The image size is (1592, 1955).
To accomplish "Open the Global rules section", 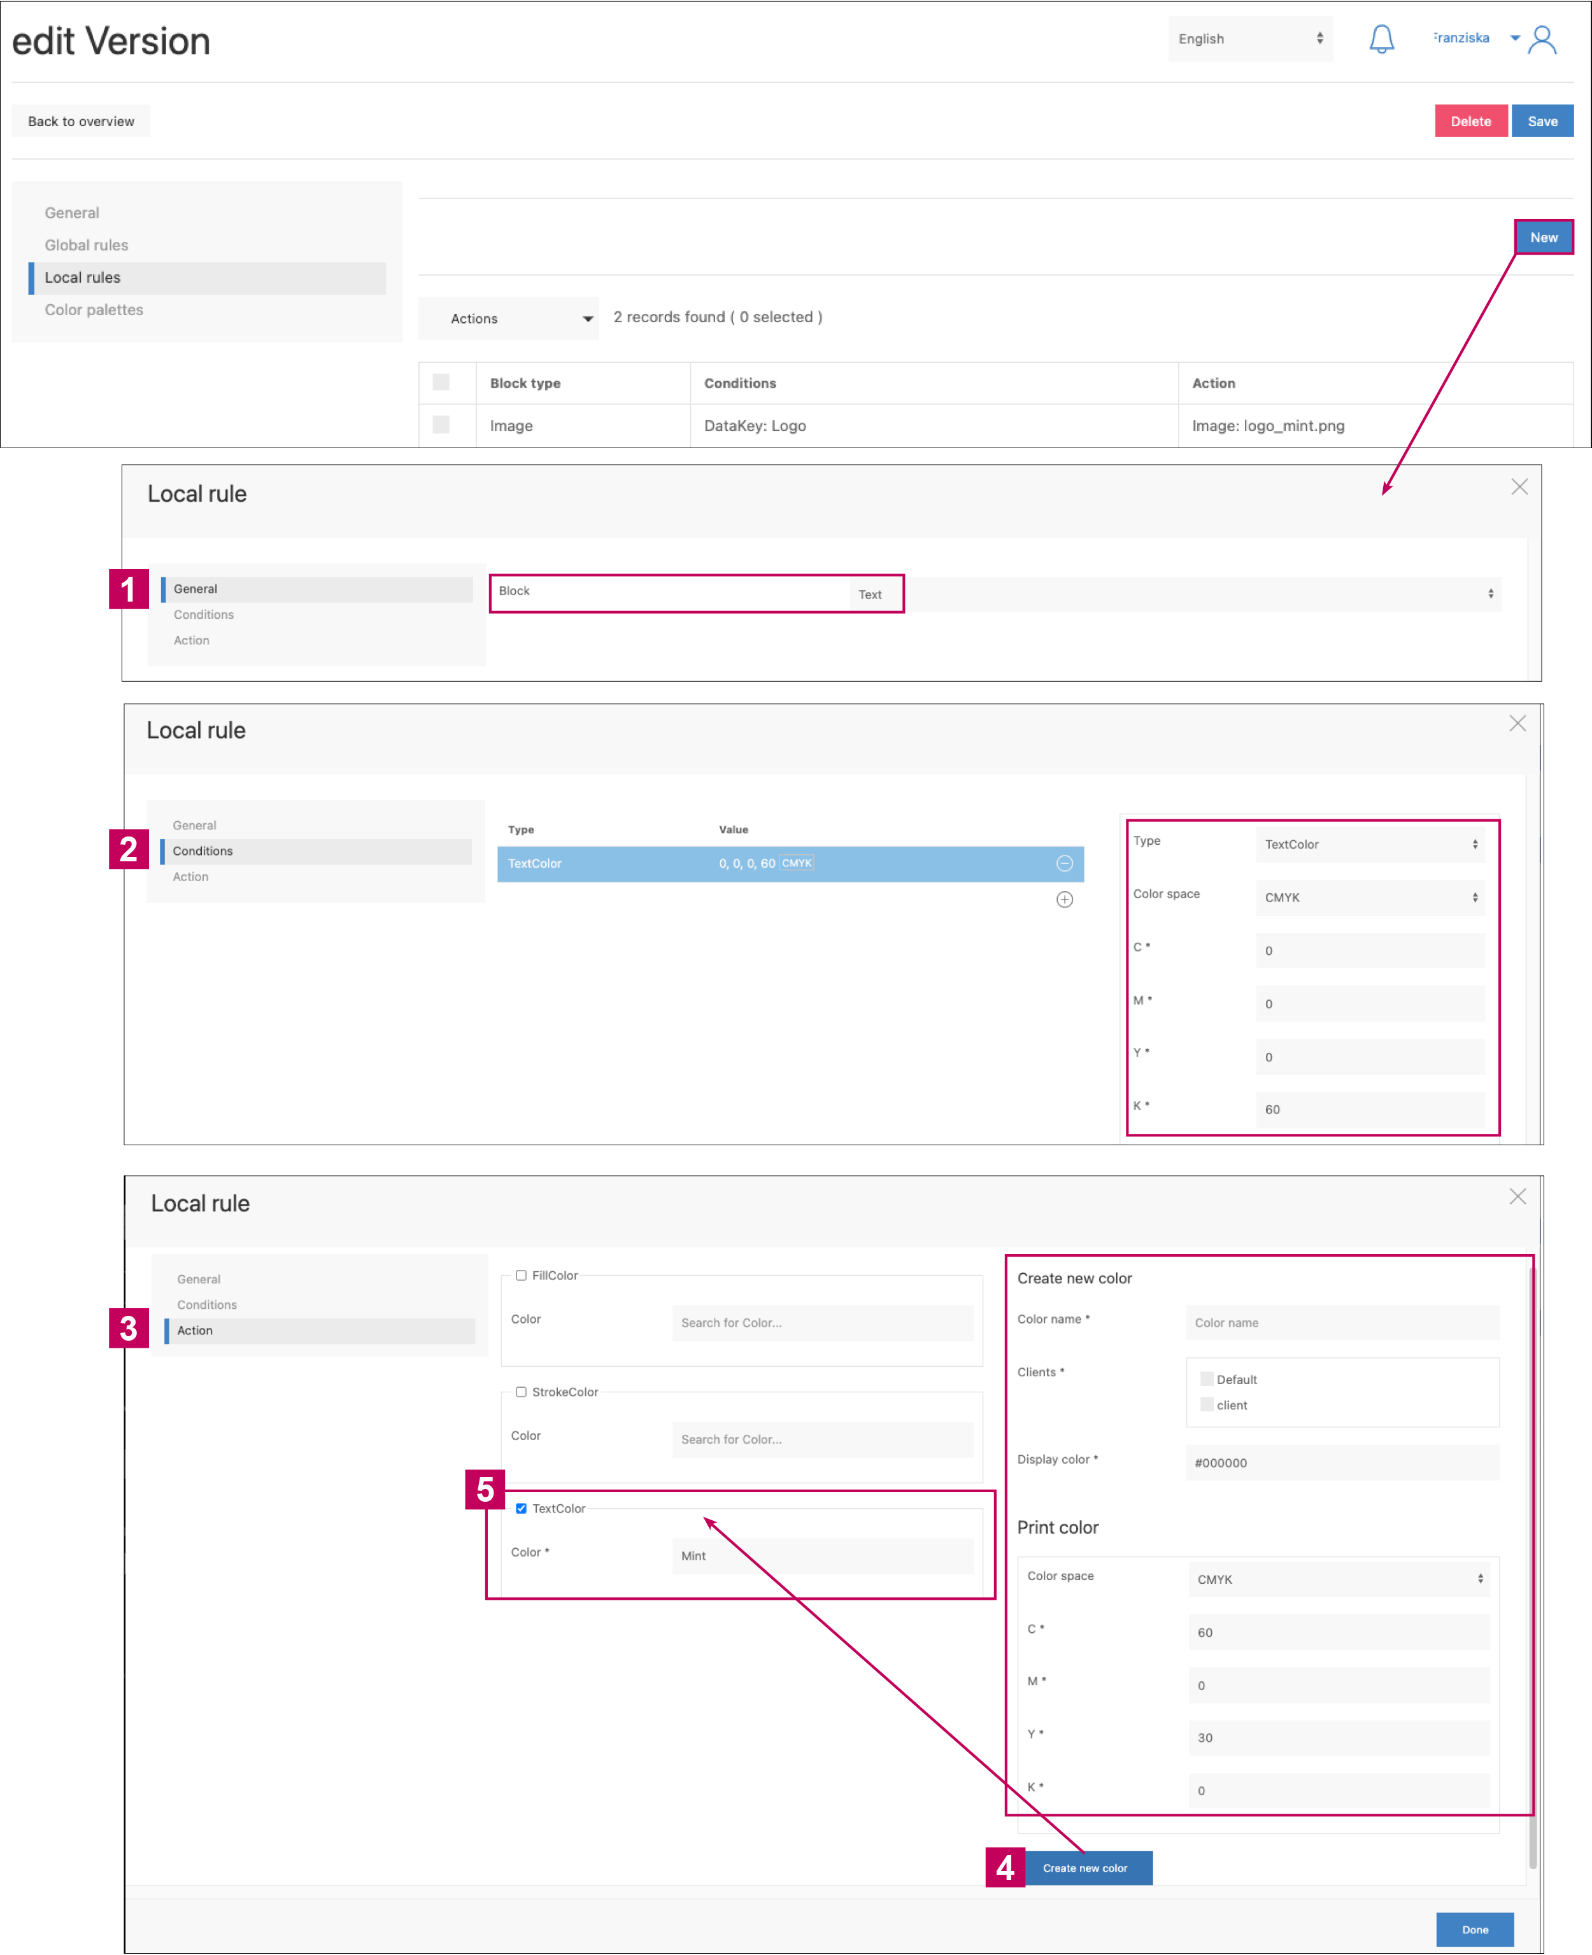I will point(86,244).
